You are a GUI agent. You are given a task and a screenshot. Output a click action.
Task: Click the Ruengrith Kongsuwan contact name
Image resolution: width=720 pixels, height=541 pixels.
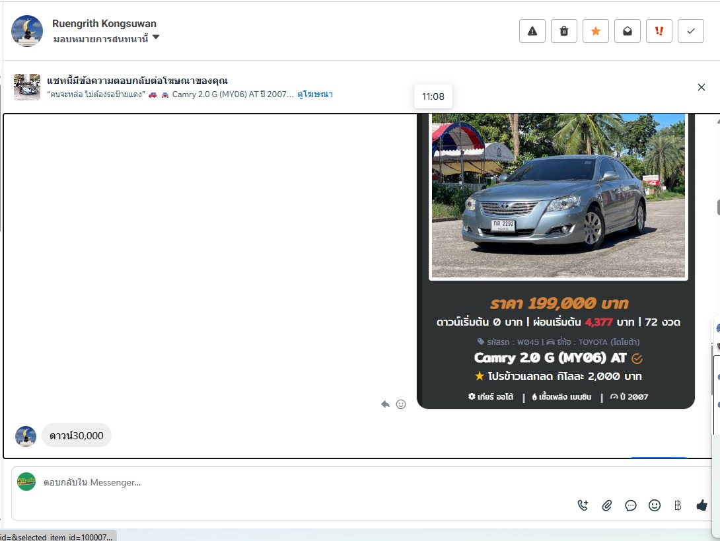click(104, 23)
